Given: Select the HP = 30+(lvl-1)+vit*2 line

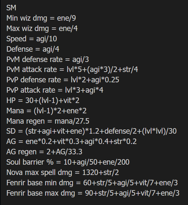Looking at the screenshot, I should (43, 100).
